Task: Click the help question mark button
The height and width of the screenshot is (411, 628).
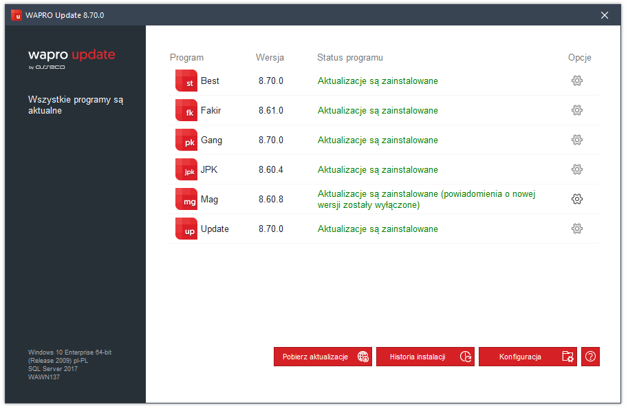Action: [590, 357]
